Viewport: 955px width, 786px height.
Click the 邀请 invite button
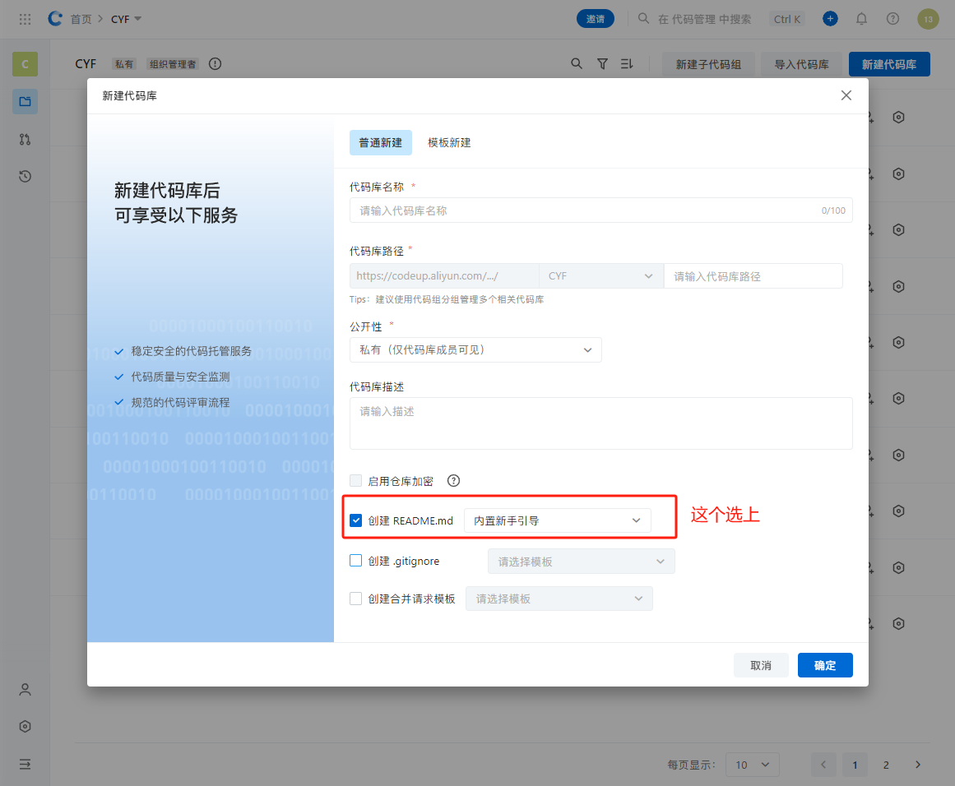pos(595,18)
